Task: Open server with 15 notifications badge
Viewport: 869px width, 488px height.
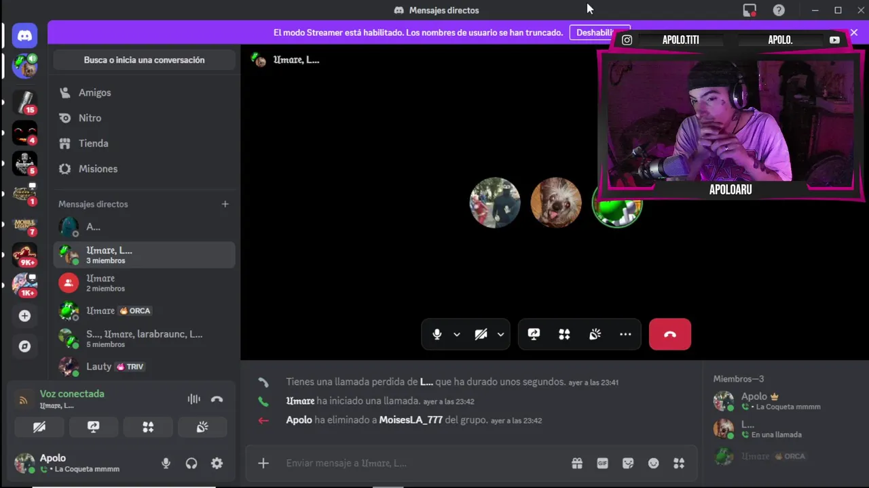Action: click(x=24, y=101)
